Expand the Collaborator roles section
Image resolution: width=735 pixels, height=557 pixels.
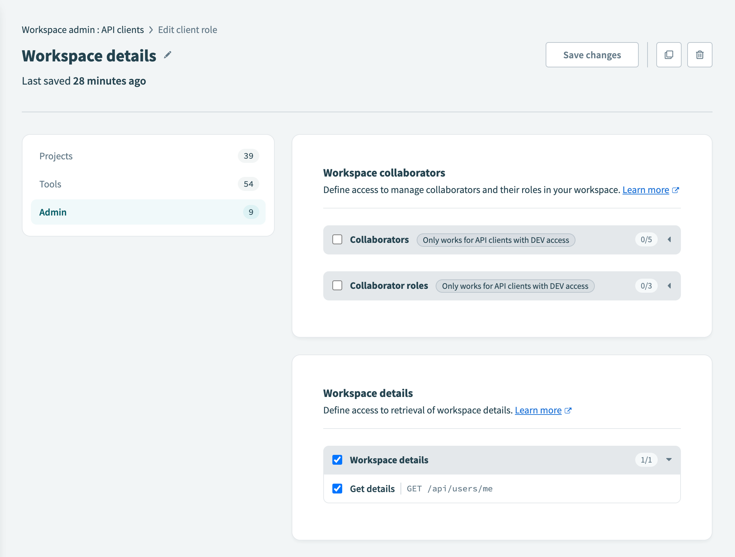click(669, 286)
